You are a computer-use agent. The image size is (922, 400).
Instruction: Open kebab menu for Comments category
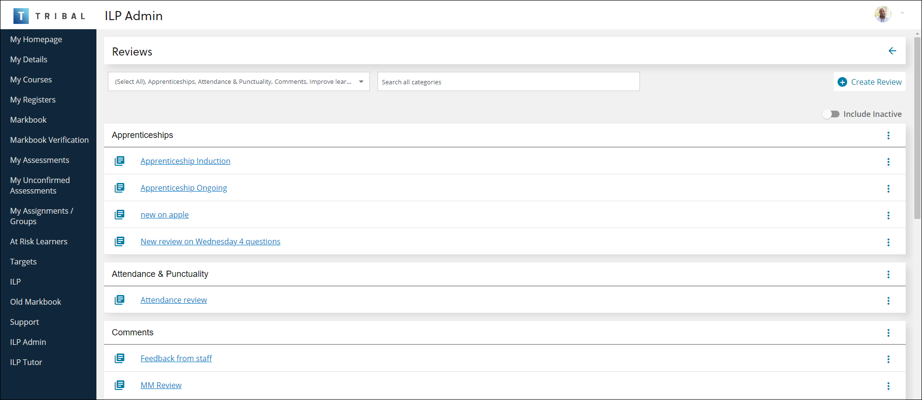pyautogui.click(x=888, y=333)
